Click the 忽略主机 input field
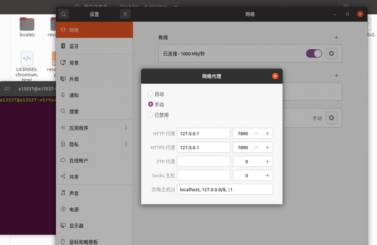Viewport: 377px width, 245px height. [x=225, y=189]
